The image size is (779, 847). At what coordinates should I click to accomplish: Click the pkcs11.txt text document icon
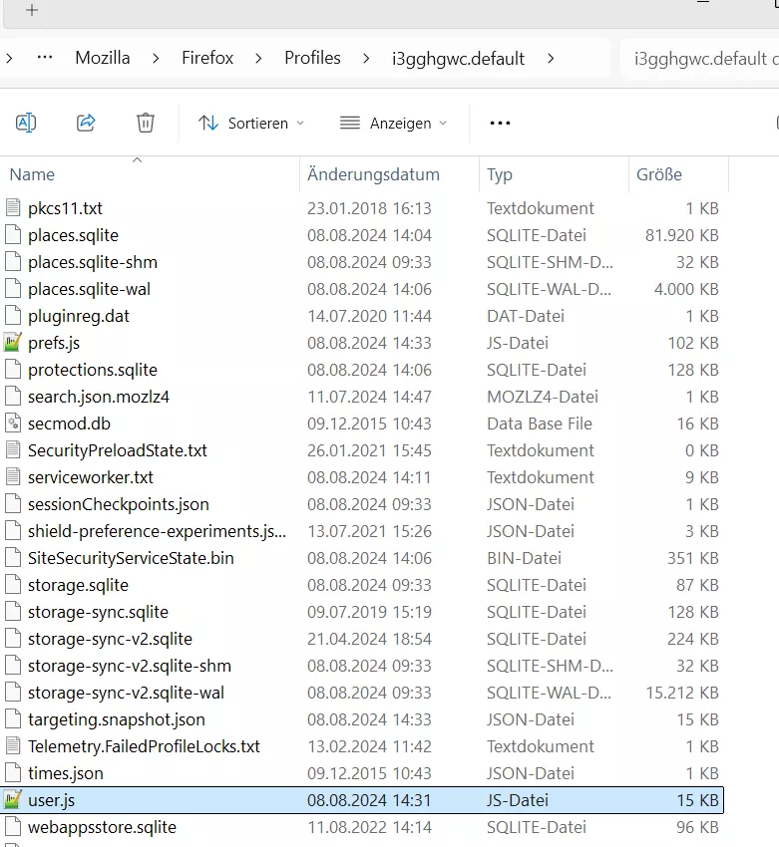(13, 208)
